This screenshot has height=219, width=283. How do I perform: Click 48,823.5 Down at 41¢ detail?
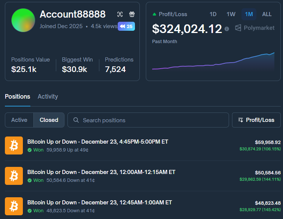(x=70, y=211)
